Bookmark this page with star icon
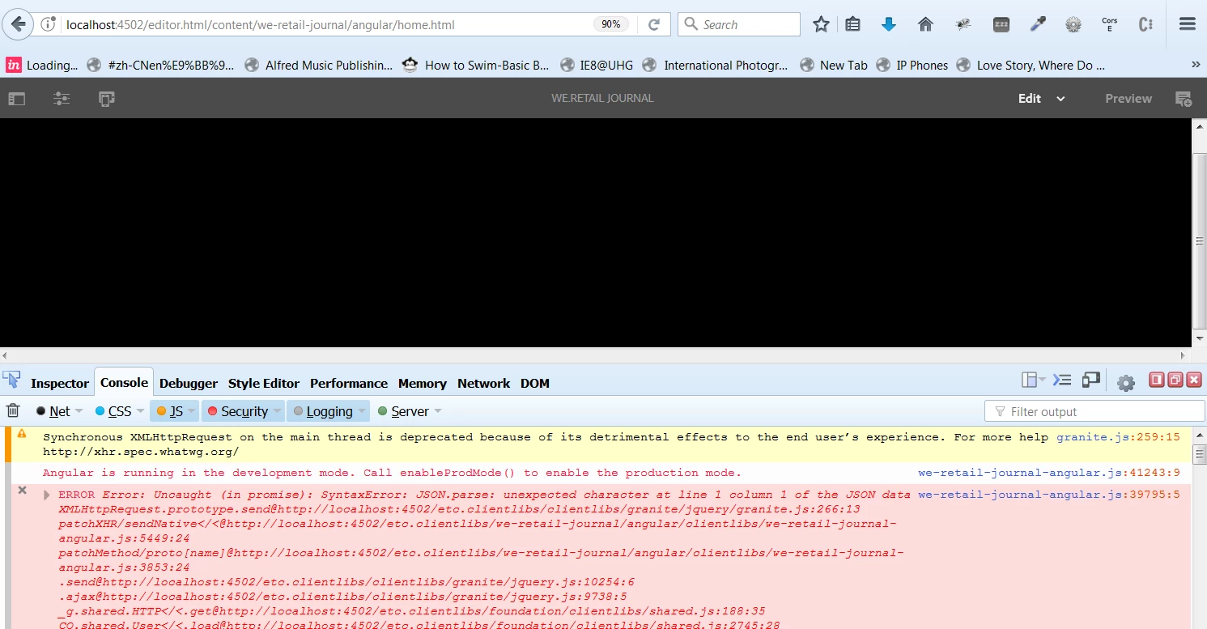1207x629 pixels. [821, 24]
